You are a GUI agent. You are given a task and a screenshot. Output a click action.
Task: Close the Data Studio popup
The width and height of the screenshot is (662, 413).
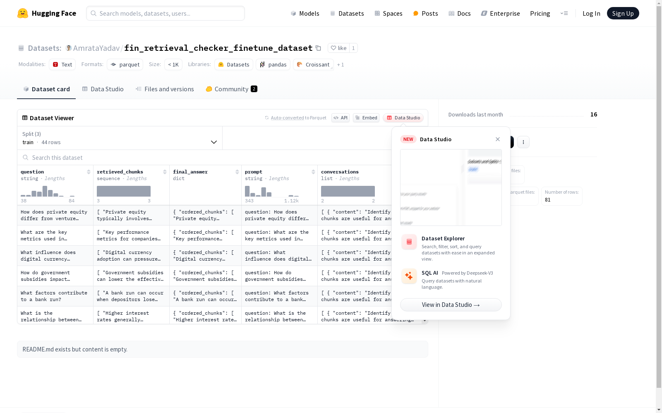[498, 139]
